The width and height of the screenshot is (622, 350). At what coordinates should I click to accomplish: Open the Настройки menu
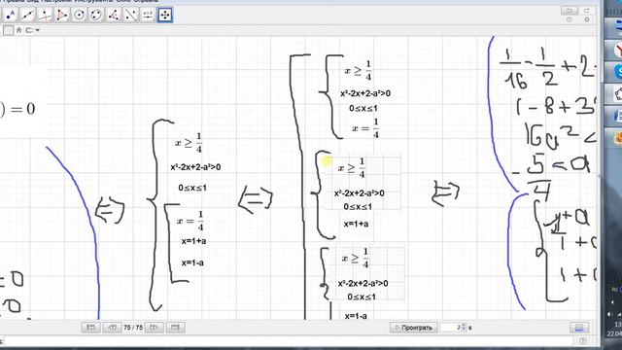click(56, 1)
